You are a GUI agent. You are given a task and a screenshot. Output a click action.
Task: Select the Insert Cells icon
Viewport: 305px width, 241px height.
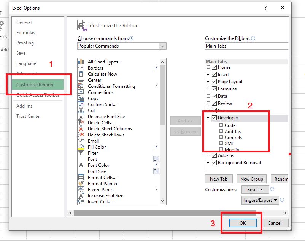pyautogui.click(x=81, y=201)
